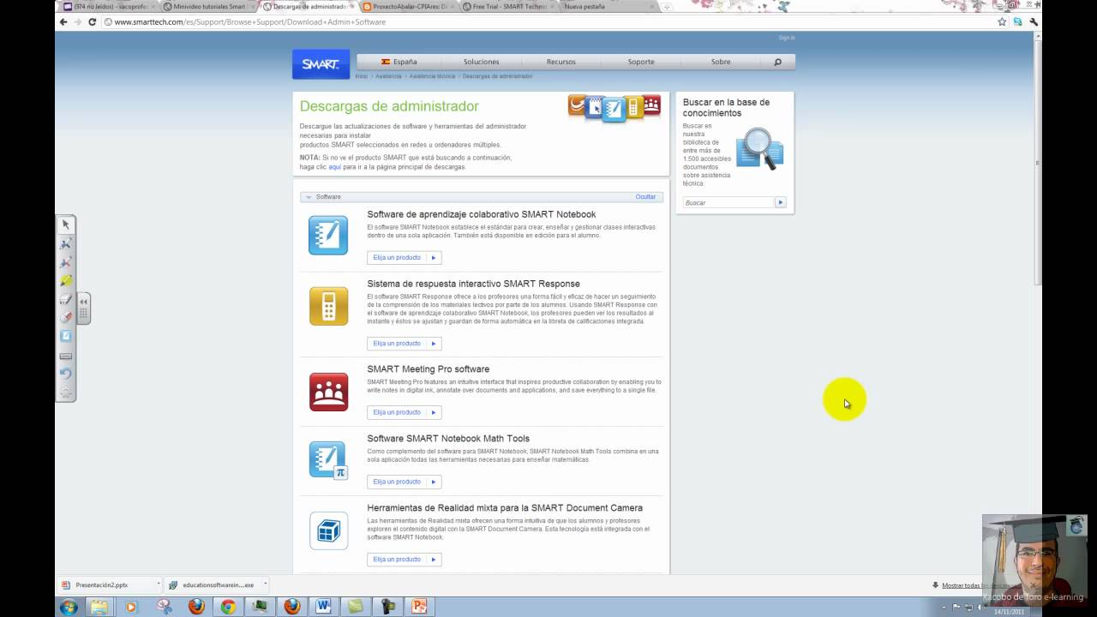Click the Sign in link
Viewport: 1097px width, 617px height.
787,38
